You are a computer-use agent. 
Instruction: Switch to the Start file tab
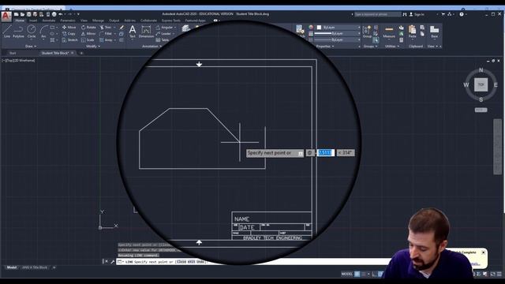click(13, 53)
